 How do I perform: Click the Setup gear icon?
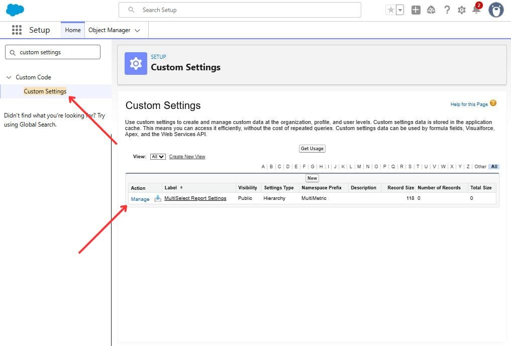(x=462, y=10)
